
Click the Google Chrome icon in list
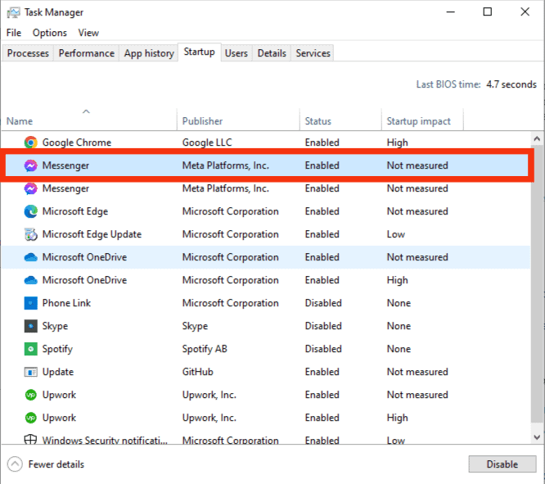pyautogui.click(x=30, y=142)
